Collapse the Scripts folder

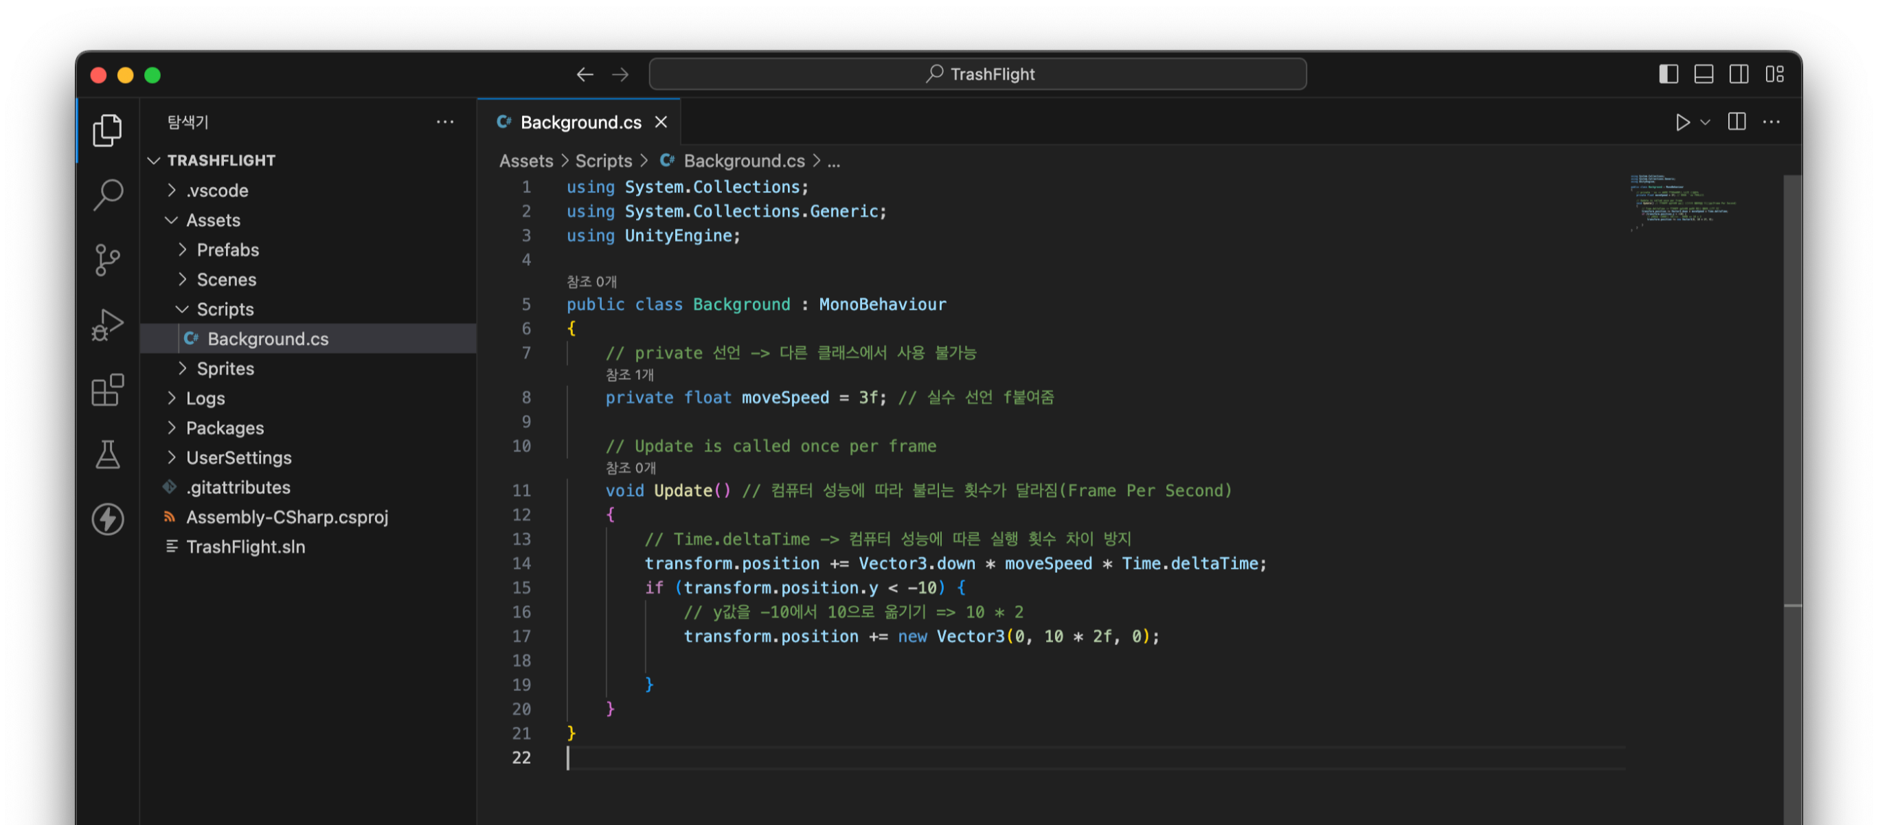pyautogui.click(x=225, y=309)
